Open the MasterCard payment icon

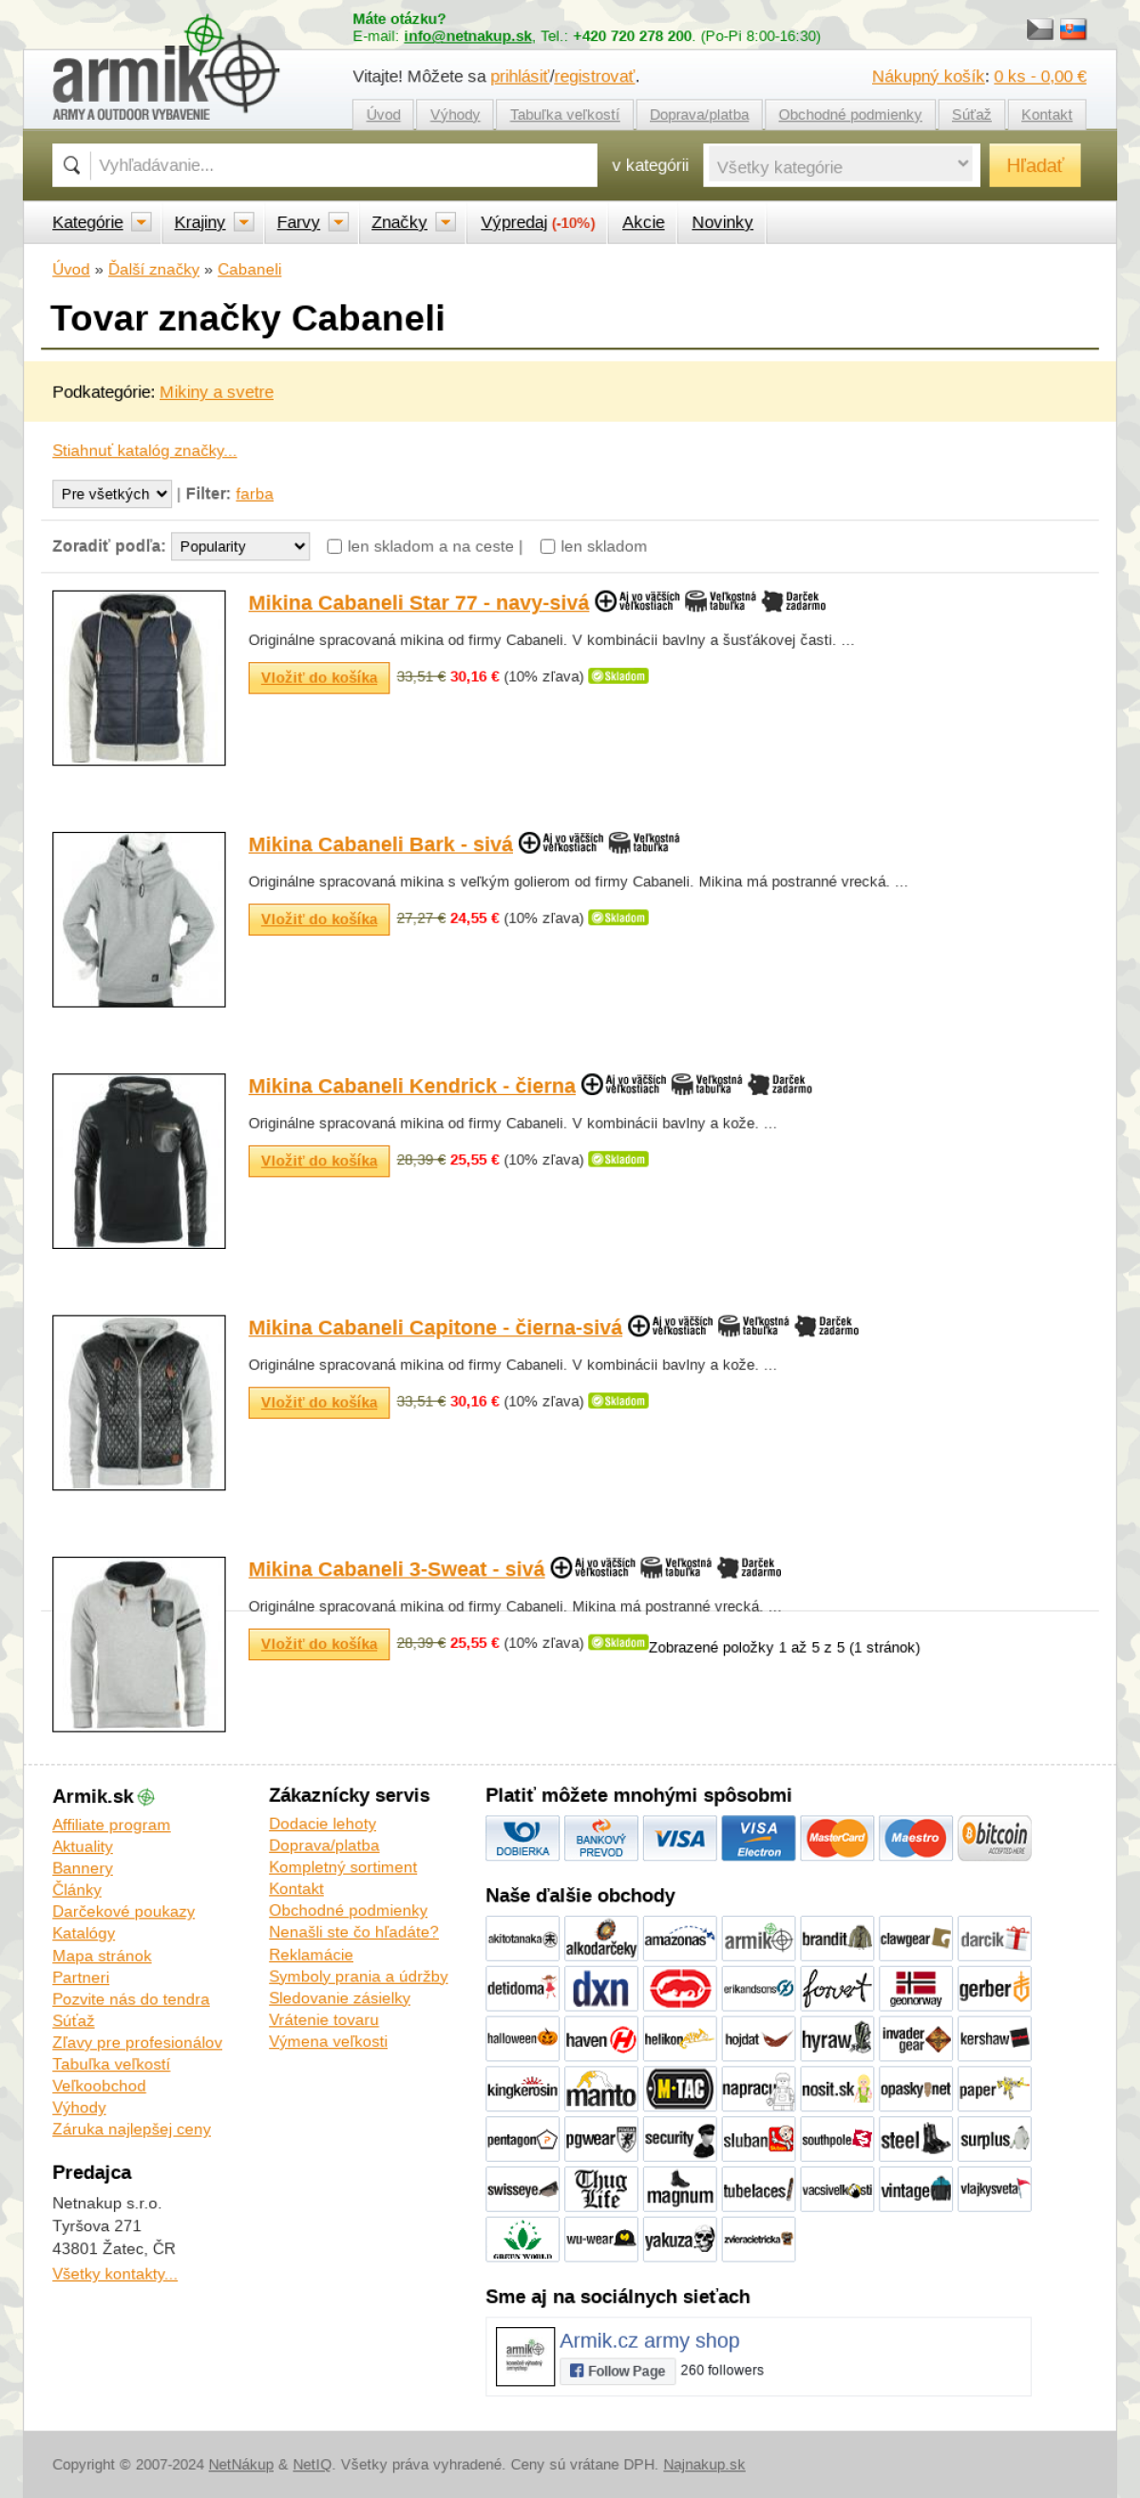[x=836, y=1838]
